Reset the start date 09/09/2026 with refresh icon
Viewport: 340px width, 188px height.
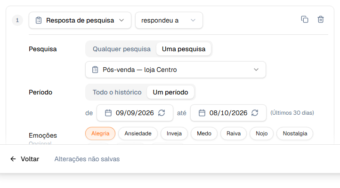[162, 113]
